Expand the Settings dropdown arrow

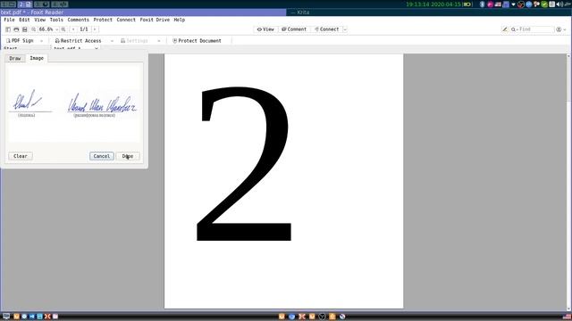point(159,41)
